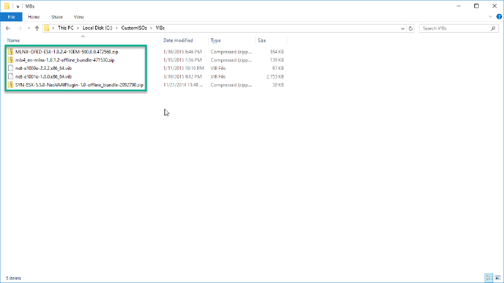This screenshot has height=283, width=504.
Task: Click file icon of net-e1001e vib
Action: [11, 76]
